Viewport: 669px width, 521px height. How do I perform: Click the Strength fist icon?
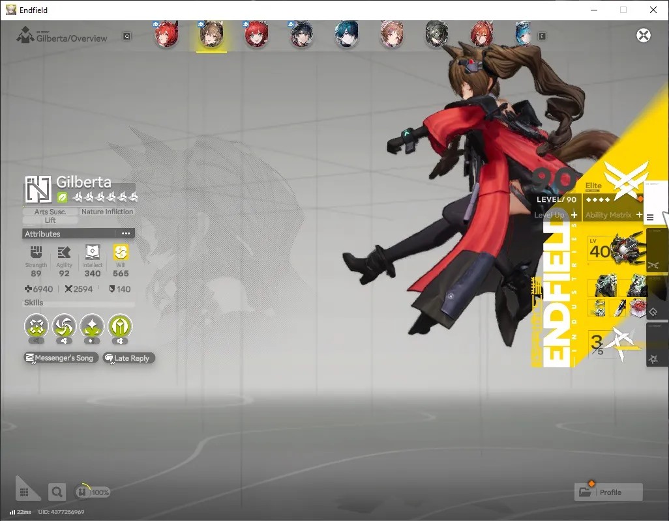point(36,252)
